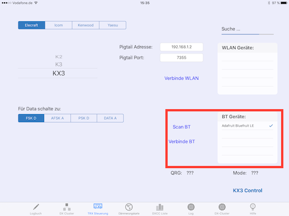The height and width of the screenshot is (216, 289).
Task: Select the Icom manufacturer tab
Action: tap(59, 25)
